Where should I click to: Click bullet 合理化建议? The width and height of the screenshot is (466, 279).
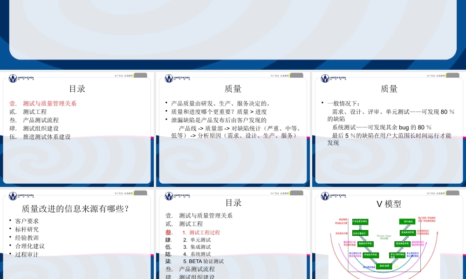point(27,246)
